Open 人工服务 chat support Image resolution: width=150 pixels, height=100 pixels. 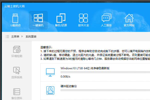click(106, 20)
